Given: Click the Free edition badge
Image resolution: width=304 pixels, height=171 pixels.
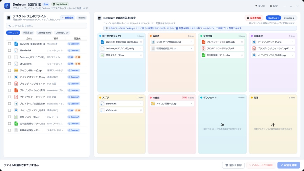Looking at the screenshot, I should pos(46,4).
